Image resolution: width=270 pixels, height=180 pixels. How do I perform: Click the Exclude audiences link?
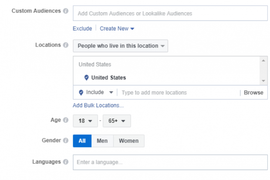(x=82, y=28)
